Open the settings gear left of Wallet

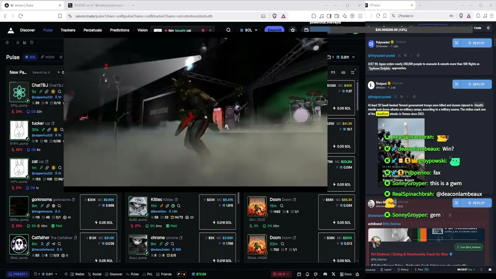[x=67, y=274]
